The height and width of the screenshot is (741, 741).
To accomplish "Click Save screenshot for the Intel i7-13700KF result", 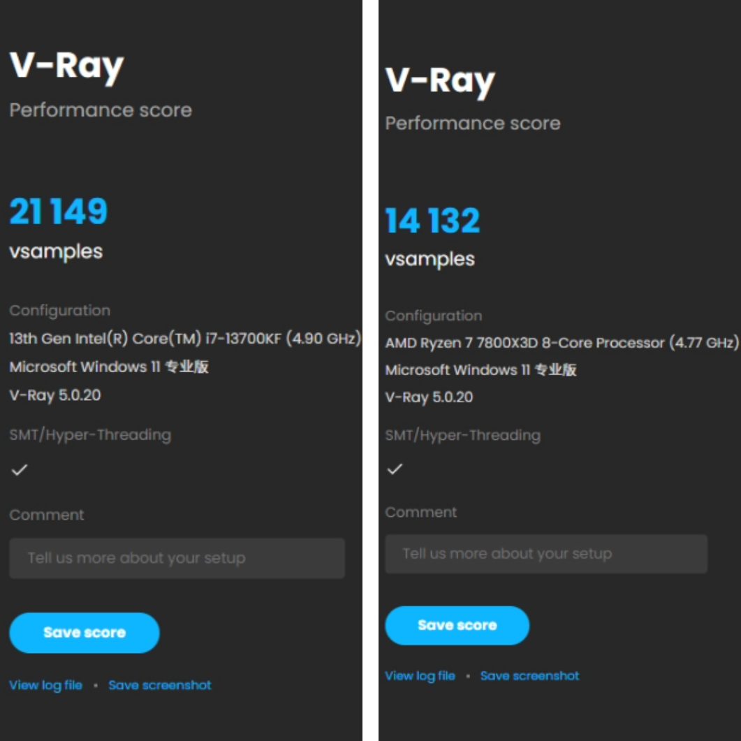I will pos(159,685).
